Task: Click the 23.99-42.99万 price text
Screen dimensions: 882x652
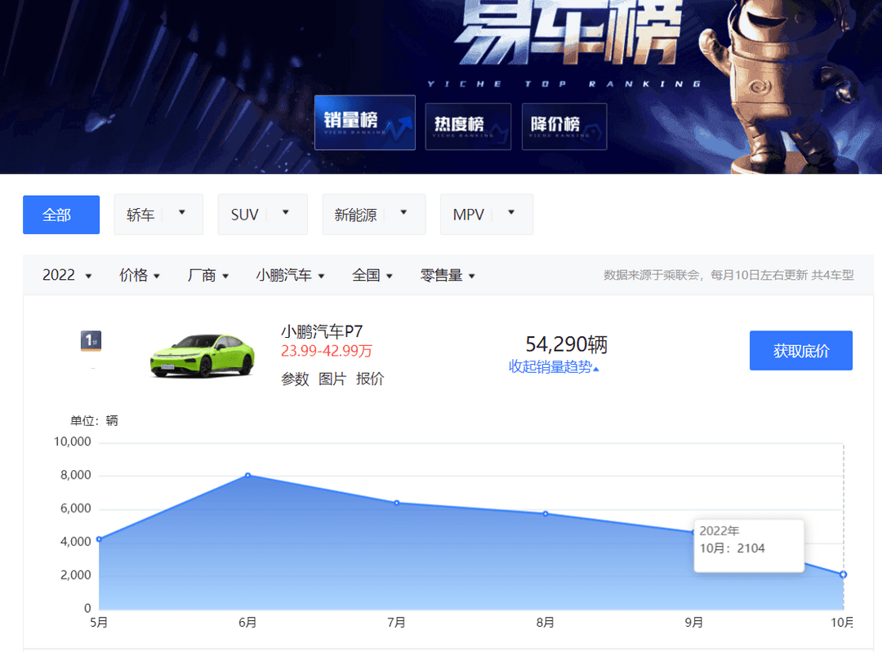Action: [x=326, y=351]
